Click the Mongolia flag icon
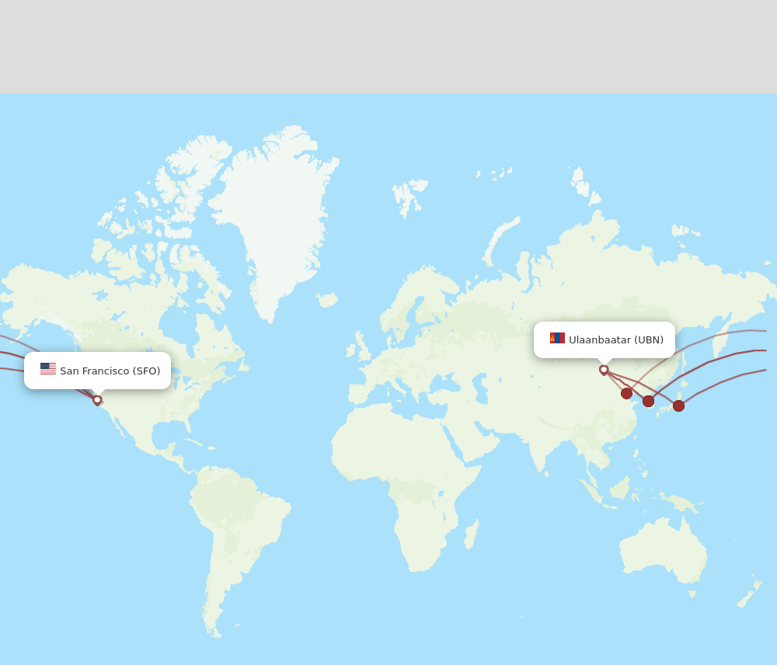The height and width of the screenshot is (665, 777). [x=557, y=338]
